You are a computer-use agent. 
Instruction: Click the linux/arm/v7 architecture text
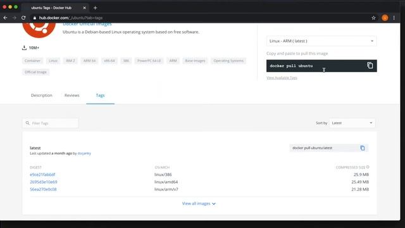click(x=166, y=189)
